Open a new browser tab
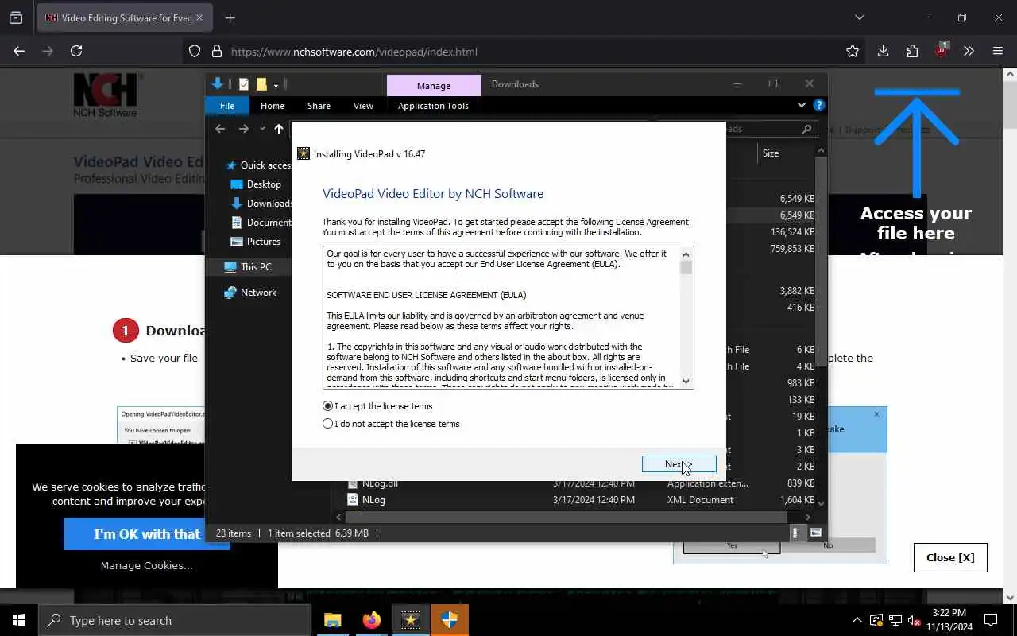This screenshot has height=636, width=1017. [230, 17]
